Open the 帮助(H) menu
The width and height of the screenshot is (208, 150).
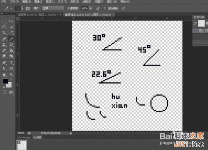pos(125,2)
